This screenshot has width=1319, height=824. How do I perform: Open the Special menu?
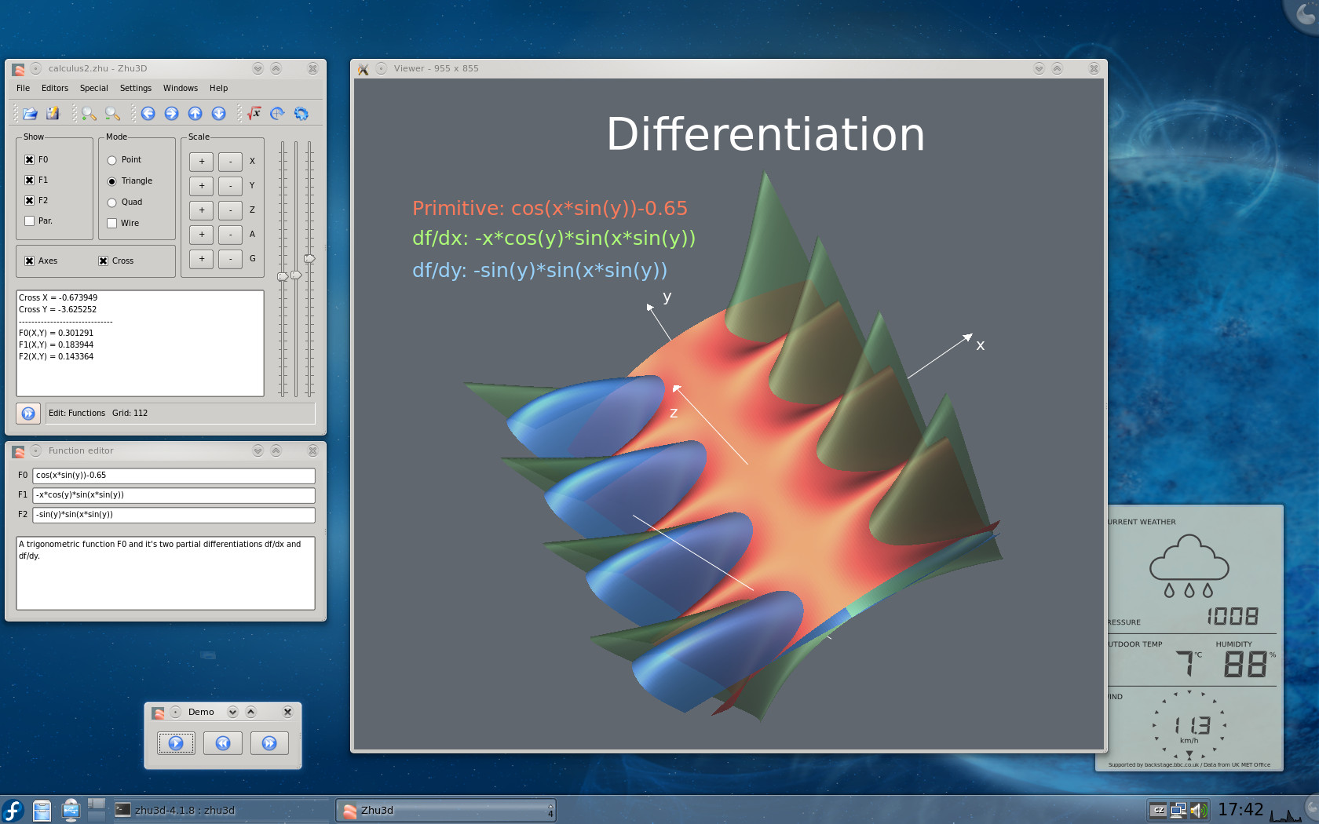[x=94, y=89]
